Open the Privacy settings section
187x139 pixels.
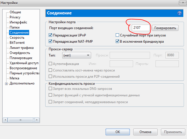point(15,17)
